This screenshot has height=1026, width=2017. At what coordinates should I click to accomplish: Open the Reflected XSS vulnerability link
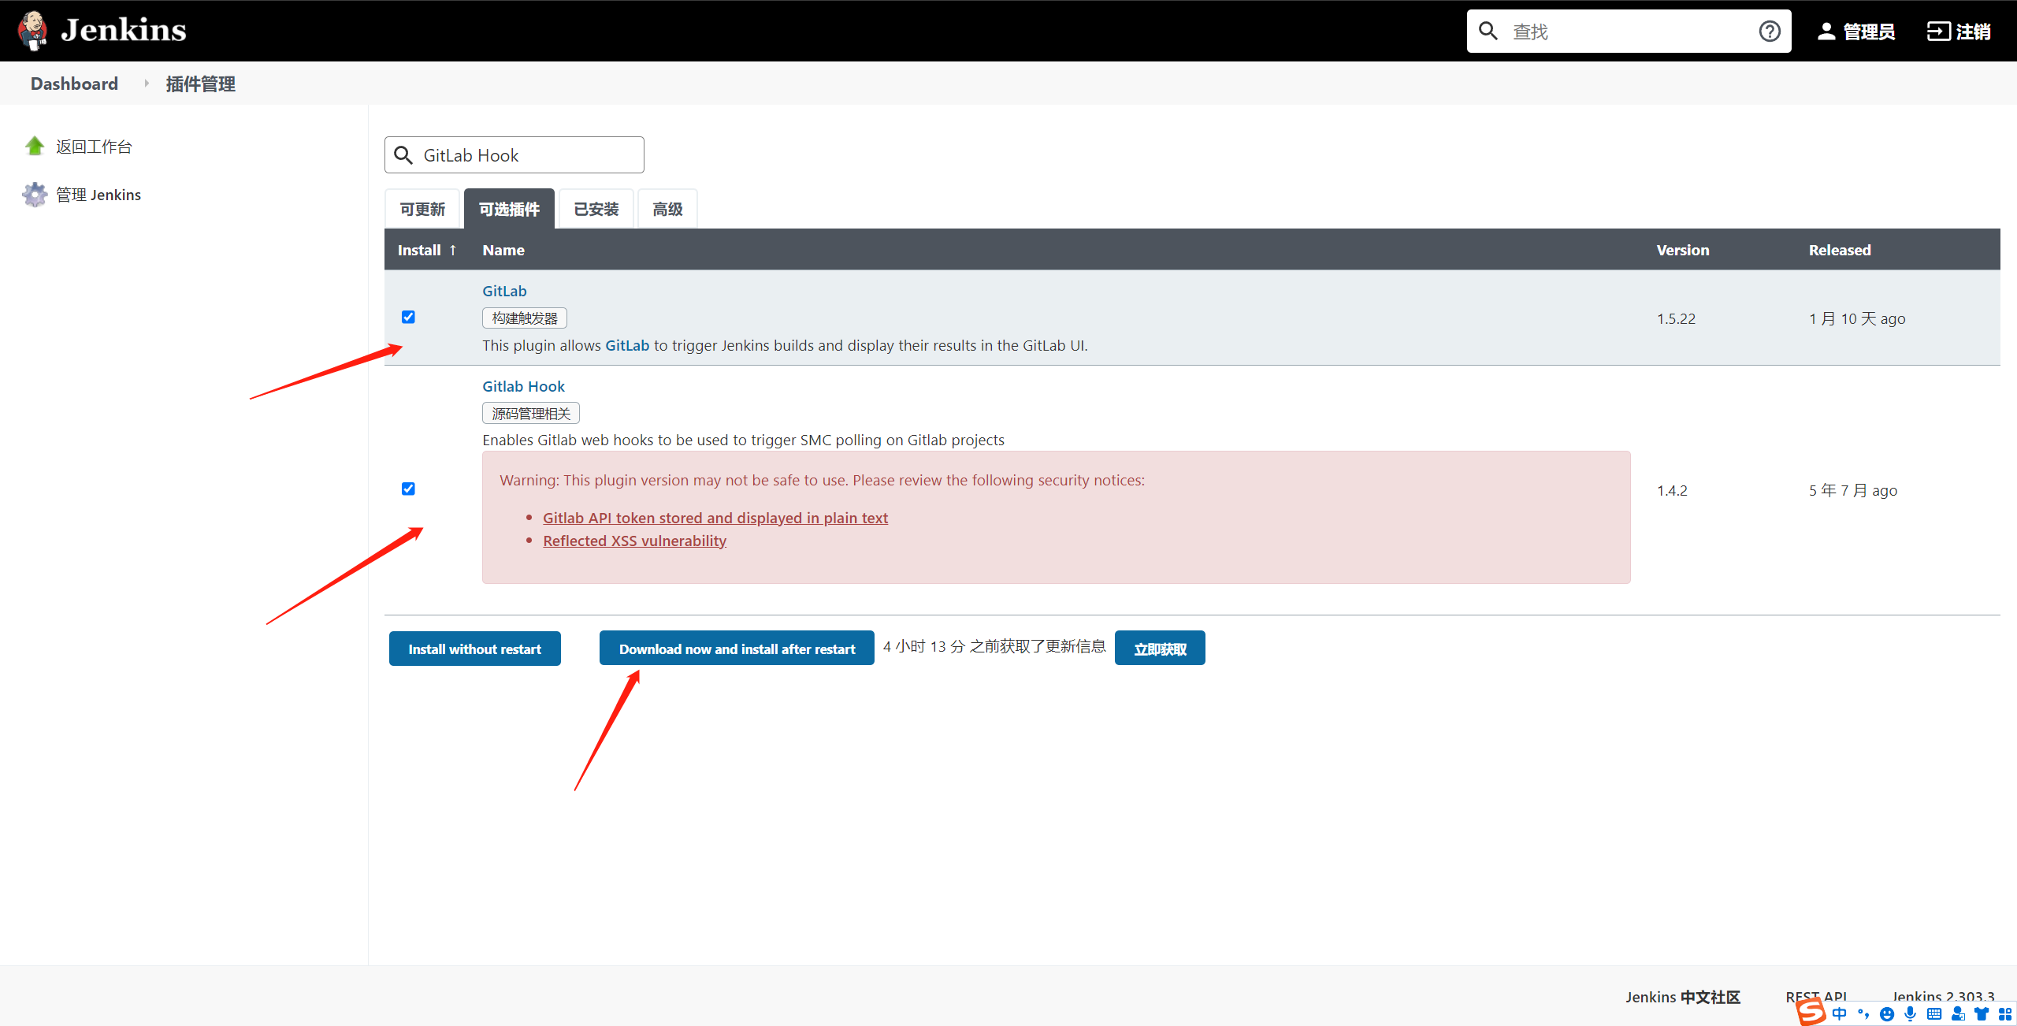click(634, 541)
